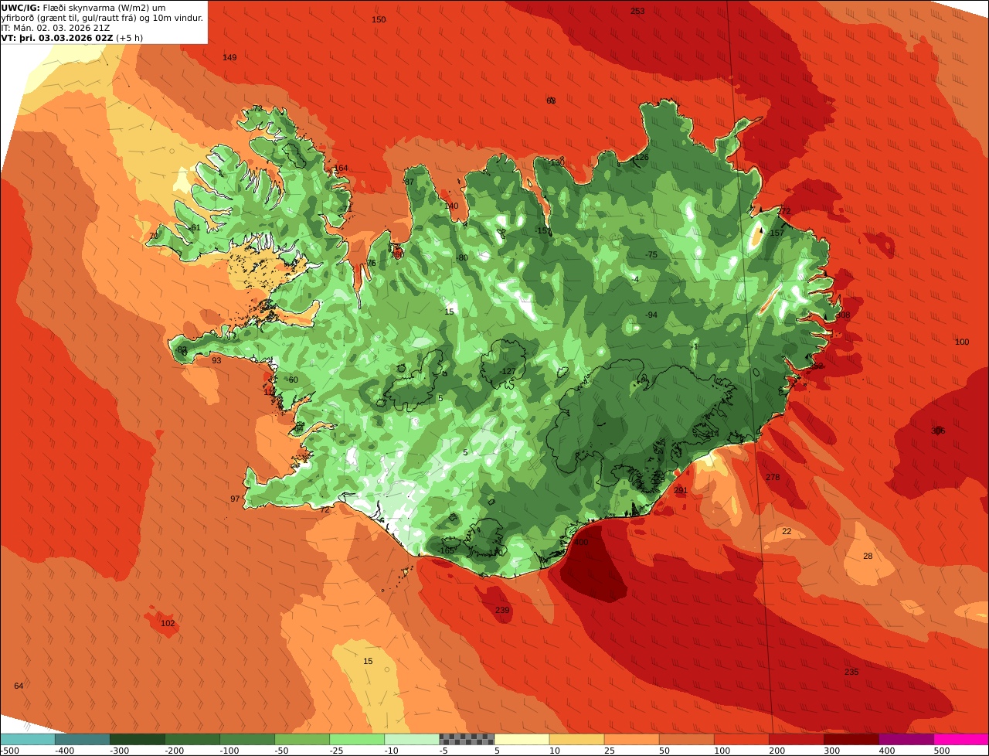Click the map value '150'
This screenshot has width=989, height=756.
pyautogui.click(x=379, y=19)
